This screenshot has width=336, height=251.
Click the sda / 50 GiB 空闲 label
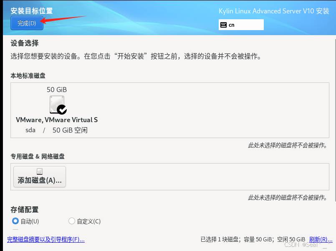tap(56, 130)
